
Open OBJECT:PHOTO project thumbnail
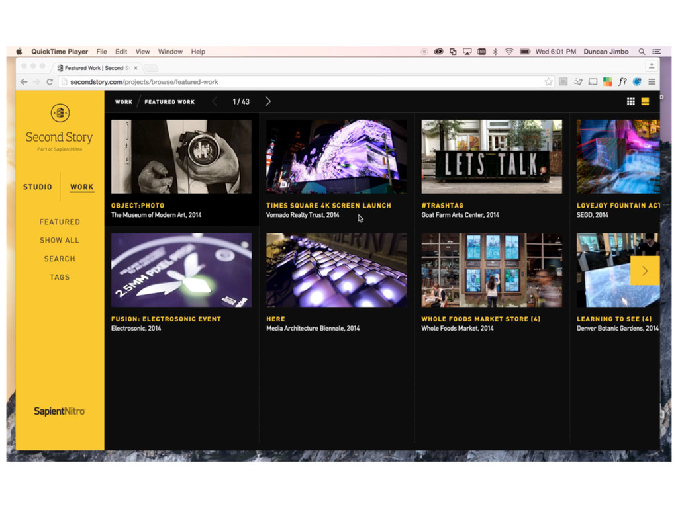[x=181, y=156]
